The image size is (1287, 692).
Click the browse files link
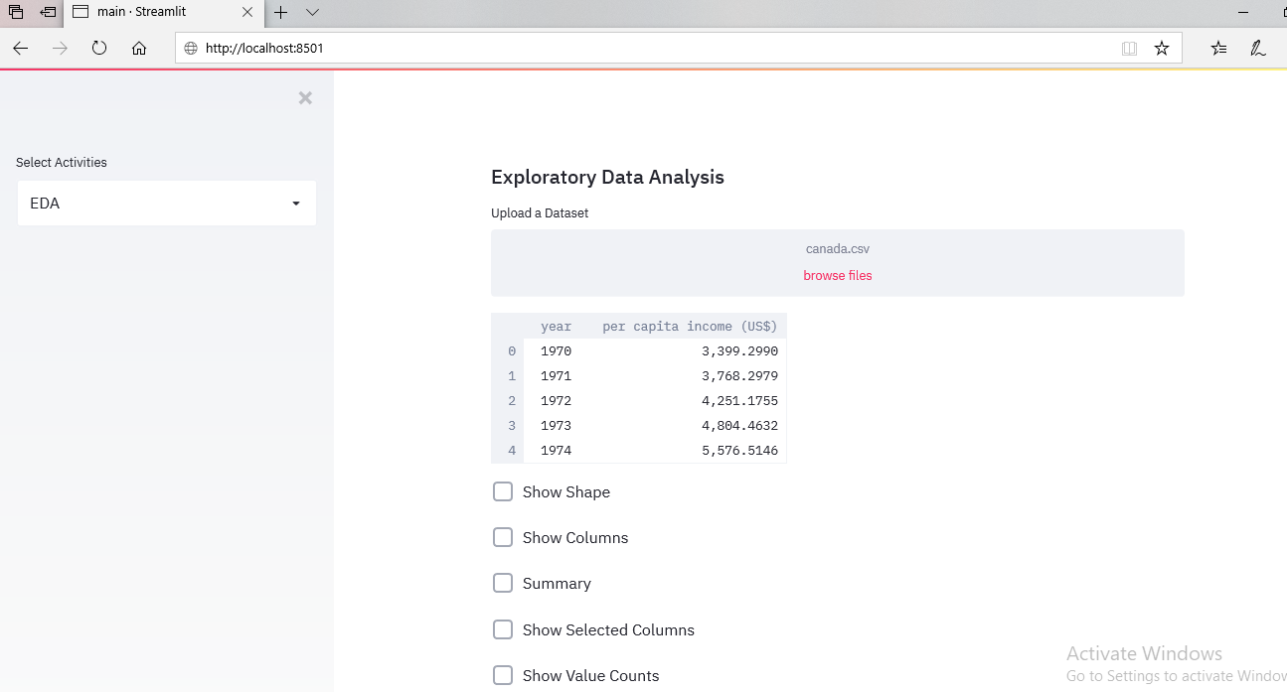click(x=837, y=275)
